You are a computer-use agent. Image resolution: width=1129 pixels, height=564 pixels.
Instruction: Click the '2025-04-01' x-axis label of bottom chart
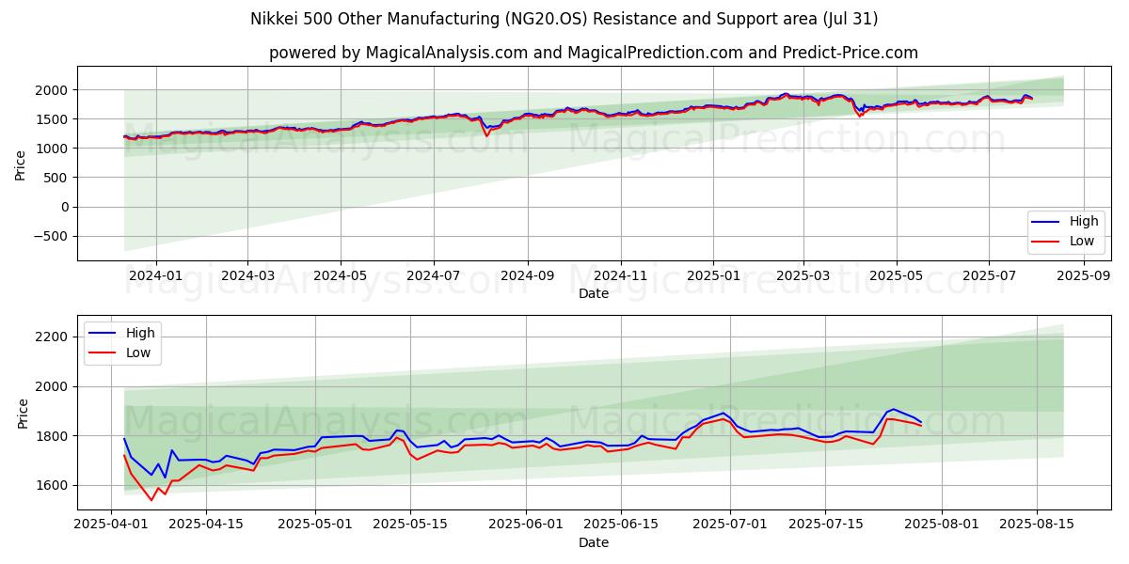click(111, 525)
